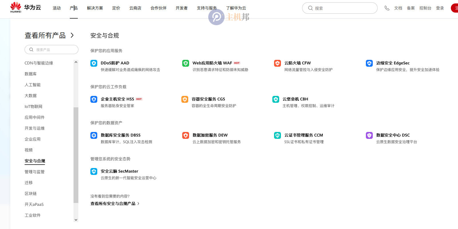
Task: Click the Web应用防火墙 WAF icon
Action: 186,63
